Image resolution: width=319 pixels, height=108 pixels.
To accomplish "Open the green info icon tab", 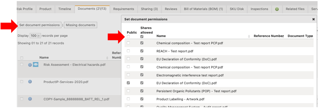I will point(277,9).
